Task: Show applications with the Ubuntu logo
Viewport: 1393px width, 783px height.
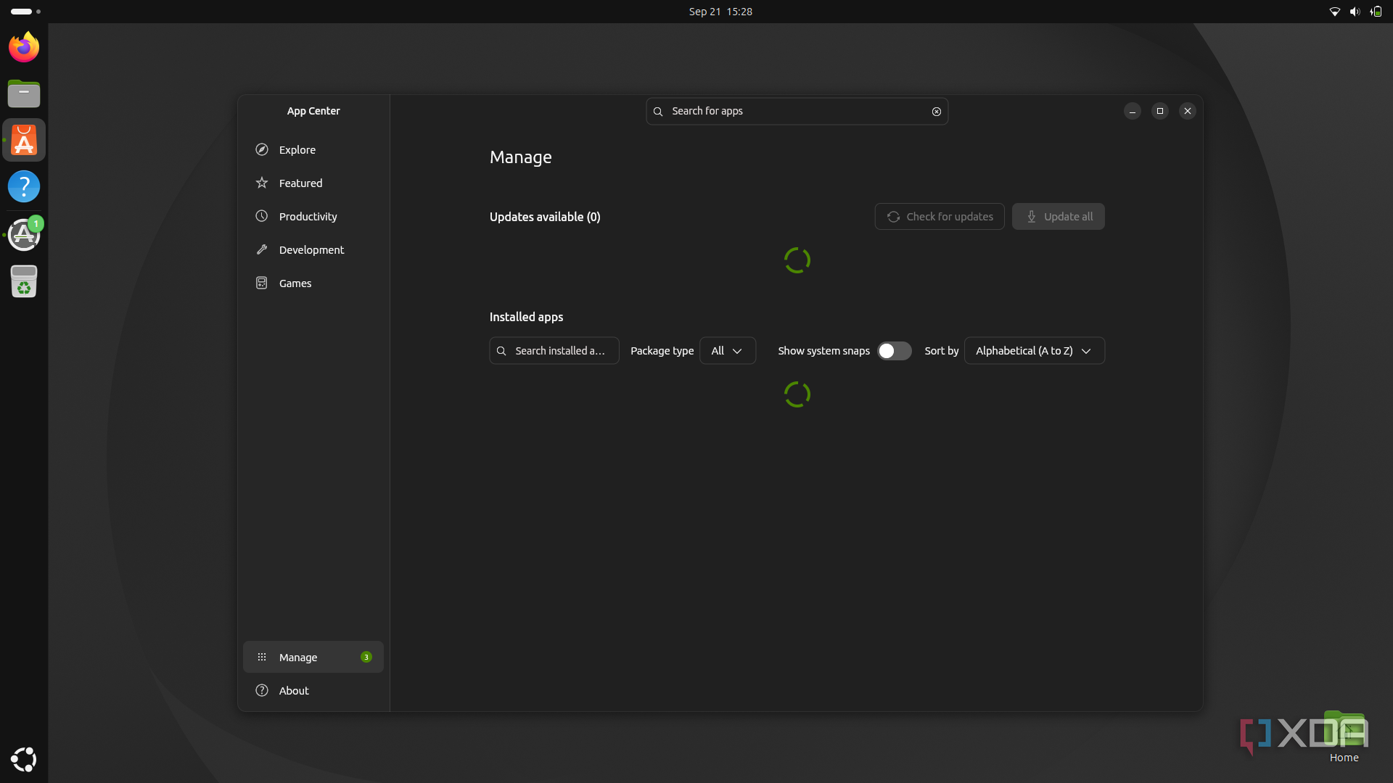Action: coord(24,759)
